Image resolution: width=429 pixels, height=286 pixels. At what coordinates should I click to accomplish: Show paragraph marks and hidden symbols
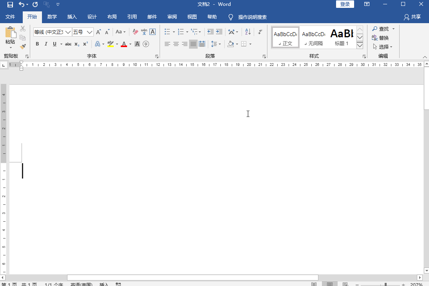tap(260, 32)
